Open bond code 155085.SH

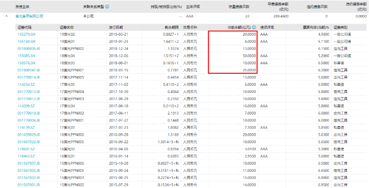[26, 56]
